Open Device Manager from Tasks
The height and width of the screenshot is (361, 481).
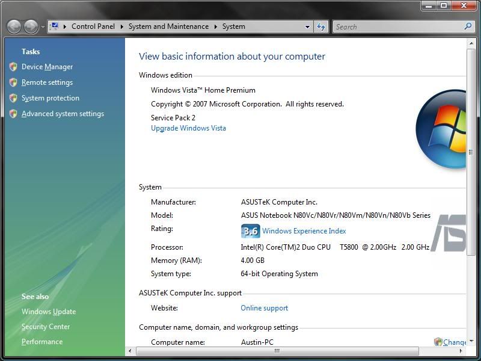tap(47, 67)
